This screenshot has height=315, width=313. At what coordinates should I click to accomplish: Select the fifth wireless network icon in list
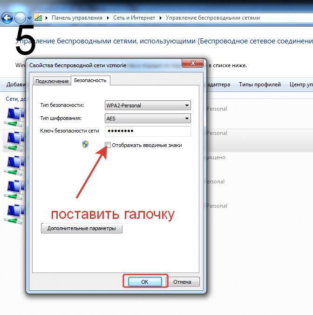pyautogui.click(x=15, y=214)
